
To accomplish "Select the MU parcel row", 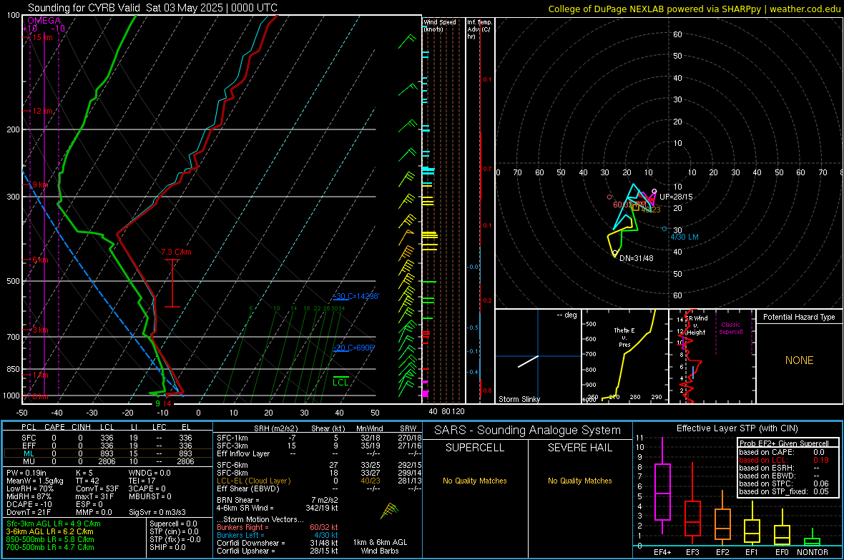I will [108, 461].
